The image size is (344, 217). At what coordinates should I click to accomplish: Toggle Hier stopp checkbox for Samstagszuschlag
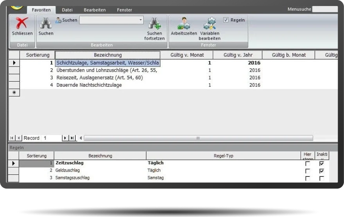click(x=307, y=178)
